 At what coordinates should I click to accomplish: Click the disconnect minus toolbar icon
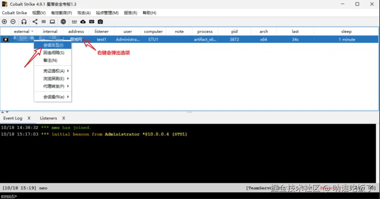point(13,22)
